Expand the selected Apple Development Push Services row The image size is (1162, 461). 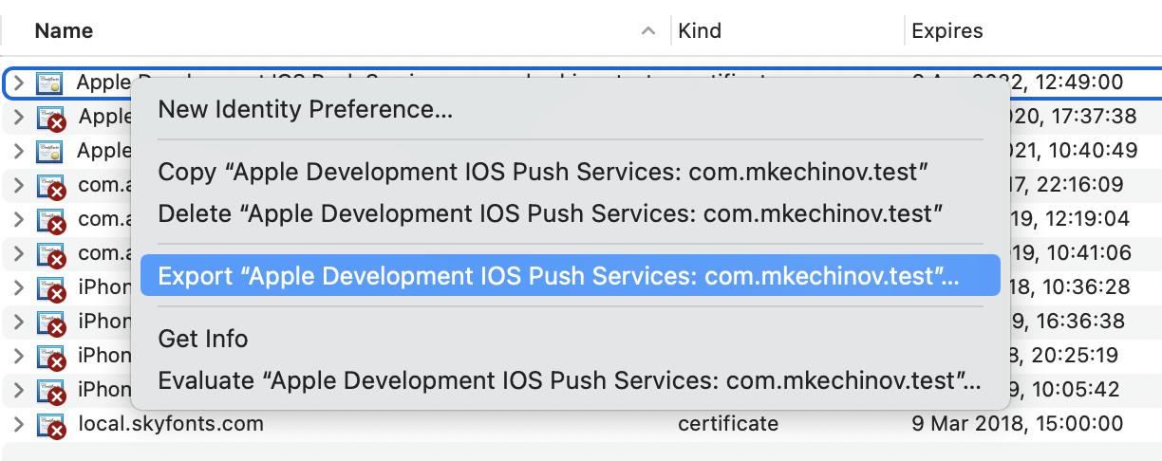(x=18, y=83)
